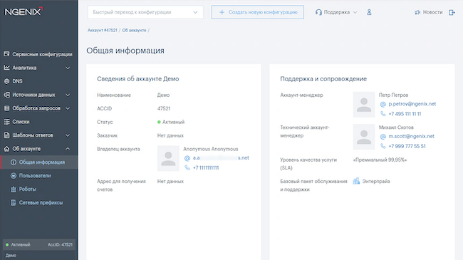Image resolution: width=463 pixels, height=260 pixels.
Task: Click the Списки list icon
Action: coord(6,122)
